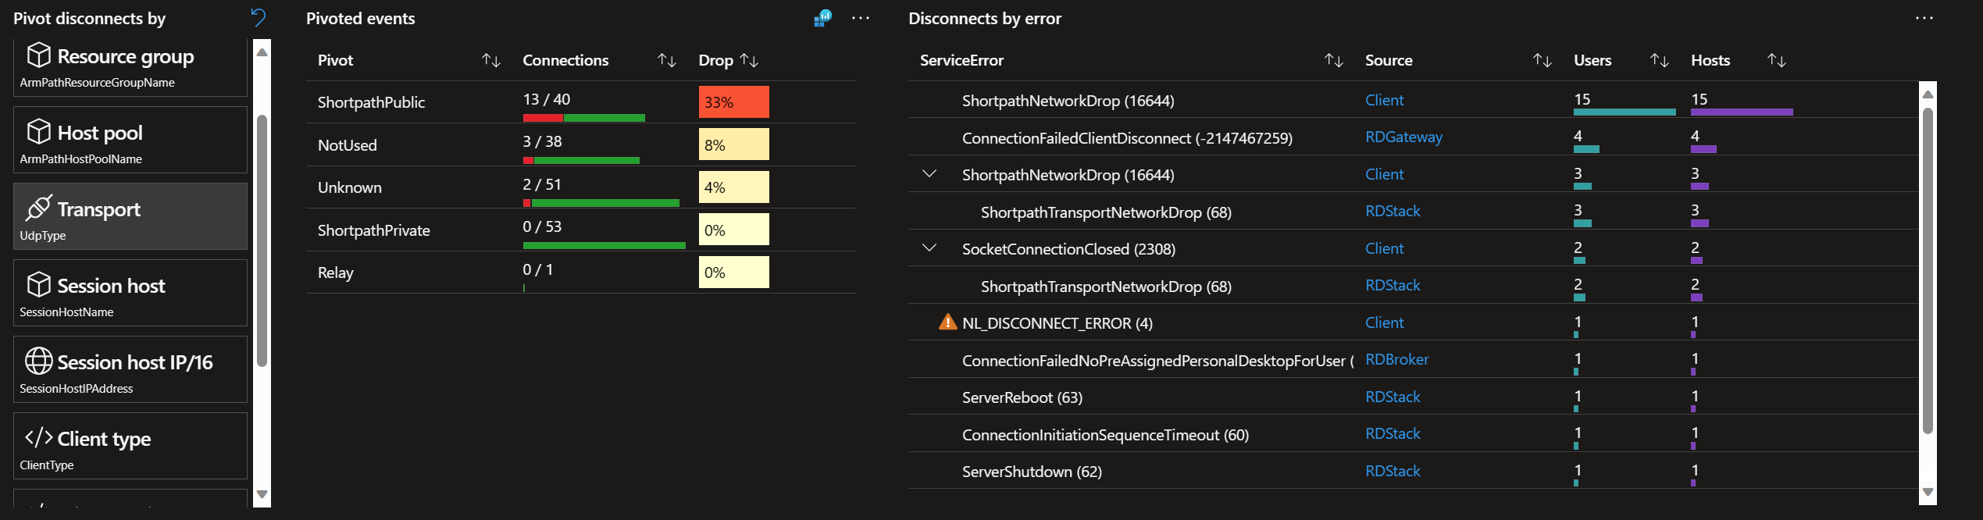The height and width of the screenshot is (520, 1983).
Task: Sort by the Users column arrows
Action: [x=1659, y=60]
